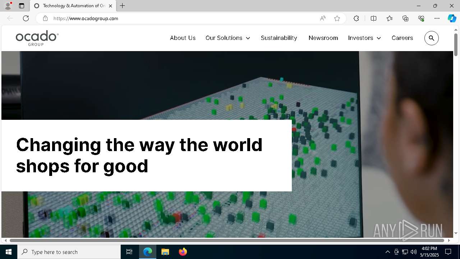Expand the Investors chevron
The height and width of the screenshot is (259, 460).
click(378, 38)
